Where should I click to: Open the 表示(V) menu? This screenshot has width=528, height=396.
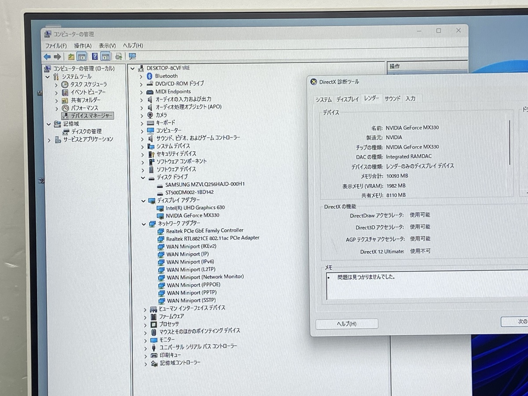pos(107,46)
